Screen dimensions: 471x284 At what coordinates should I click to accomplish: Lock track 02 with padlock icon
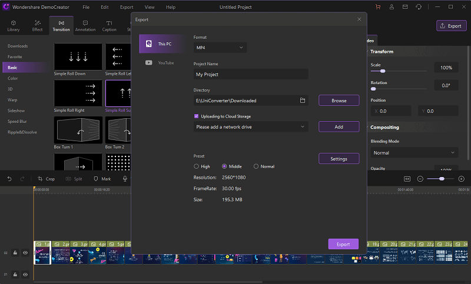tap(15, 253)
